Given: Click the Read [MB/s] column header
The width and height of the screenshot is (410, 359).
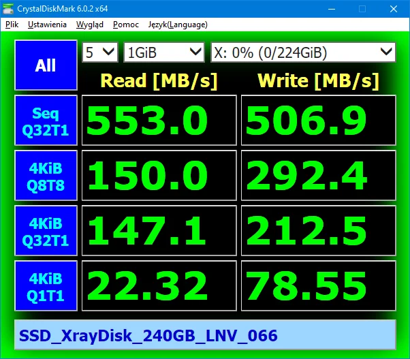Looking at the screenshot, I should click(159, 80).
